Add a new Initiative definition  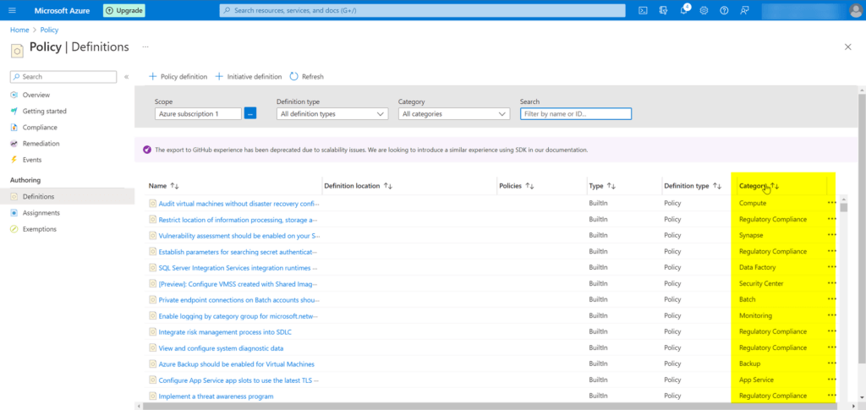pos(249,77)
